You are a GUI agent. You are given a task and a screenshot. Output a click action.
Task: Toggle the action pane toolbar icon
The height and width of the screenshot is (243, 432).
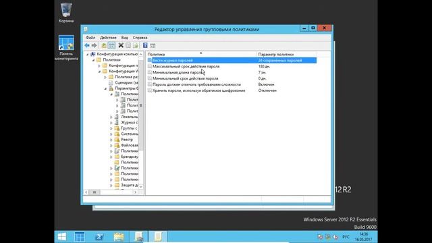coord(153,45)
